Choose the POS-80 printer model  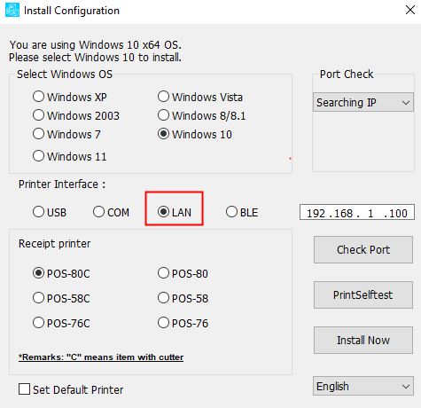click(163, 273)
